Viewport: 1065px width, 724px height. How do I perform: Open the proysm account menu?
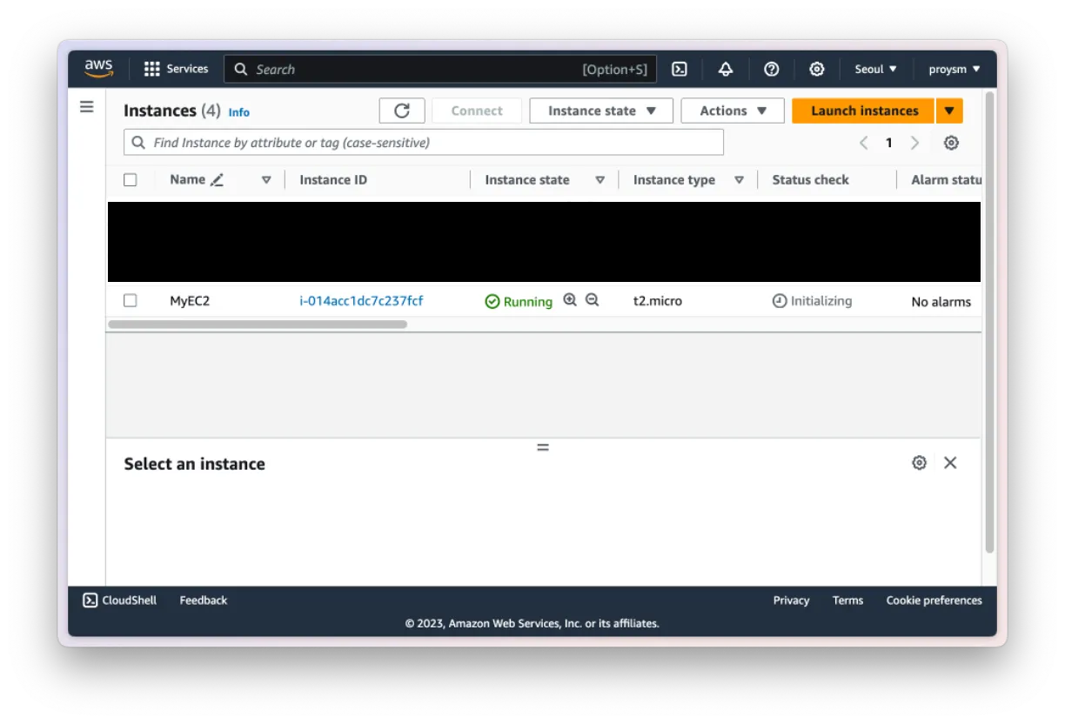point(954,70)
